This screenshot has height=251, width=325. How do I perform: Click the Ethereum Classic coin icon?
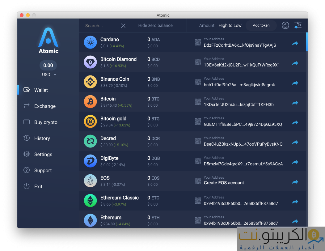[x=90, y=201]
